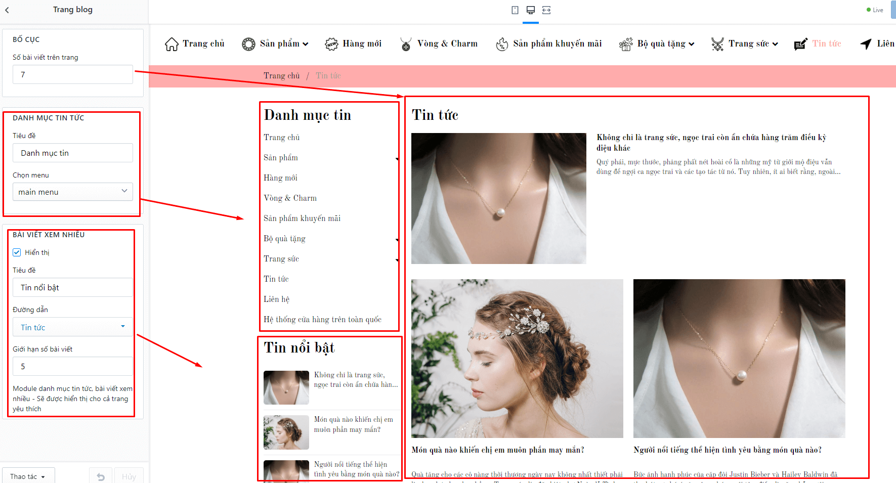Click Hệ thống cửa hàng trên toàn quốc link
Screen dimensions: 896x483
[x=322, y=320]
